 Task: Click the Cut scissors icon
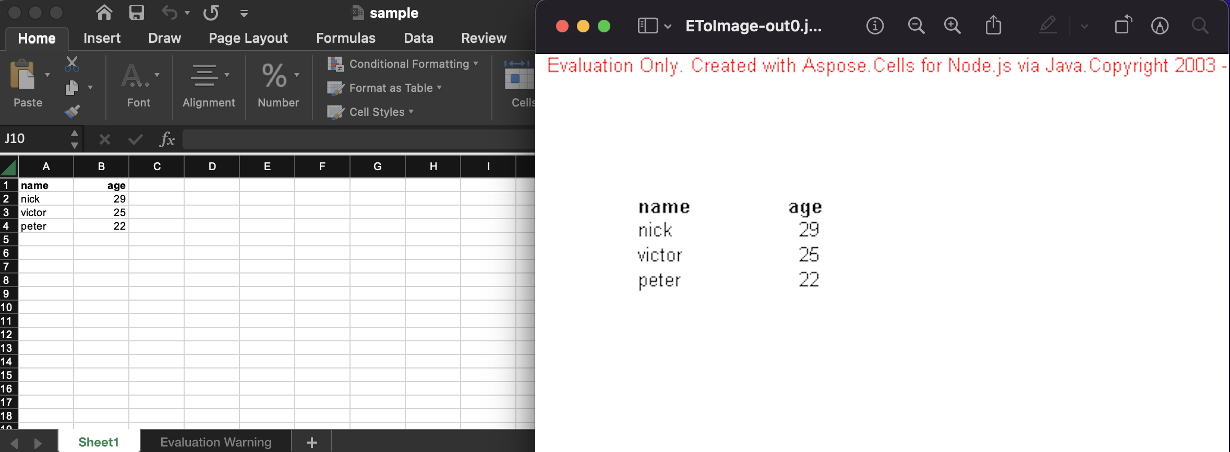tap(72, 64)
